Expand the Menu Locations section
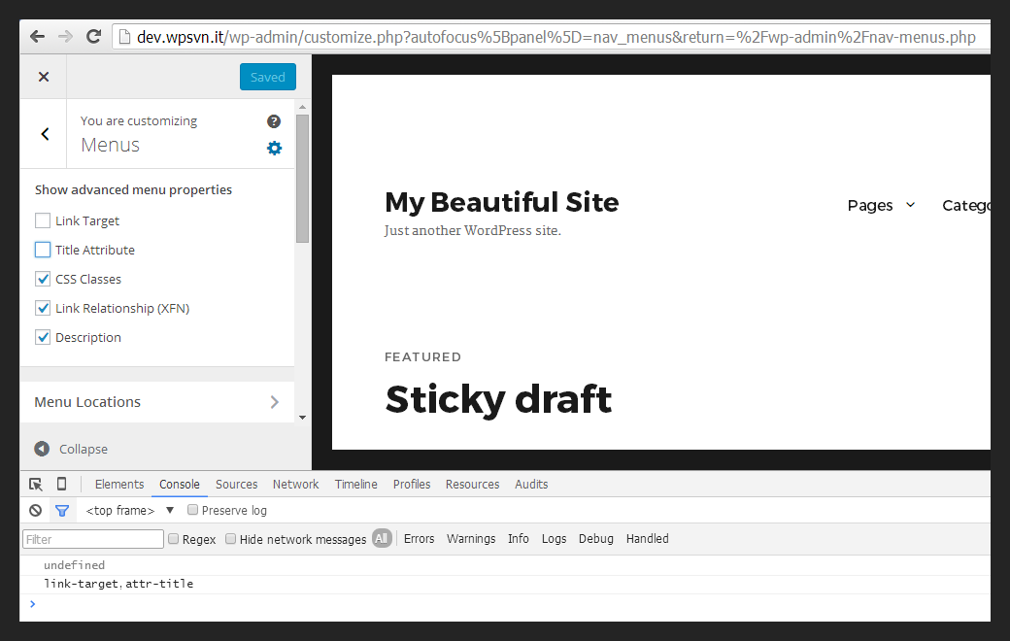 pyautogui.click(x=157, y=402)
